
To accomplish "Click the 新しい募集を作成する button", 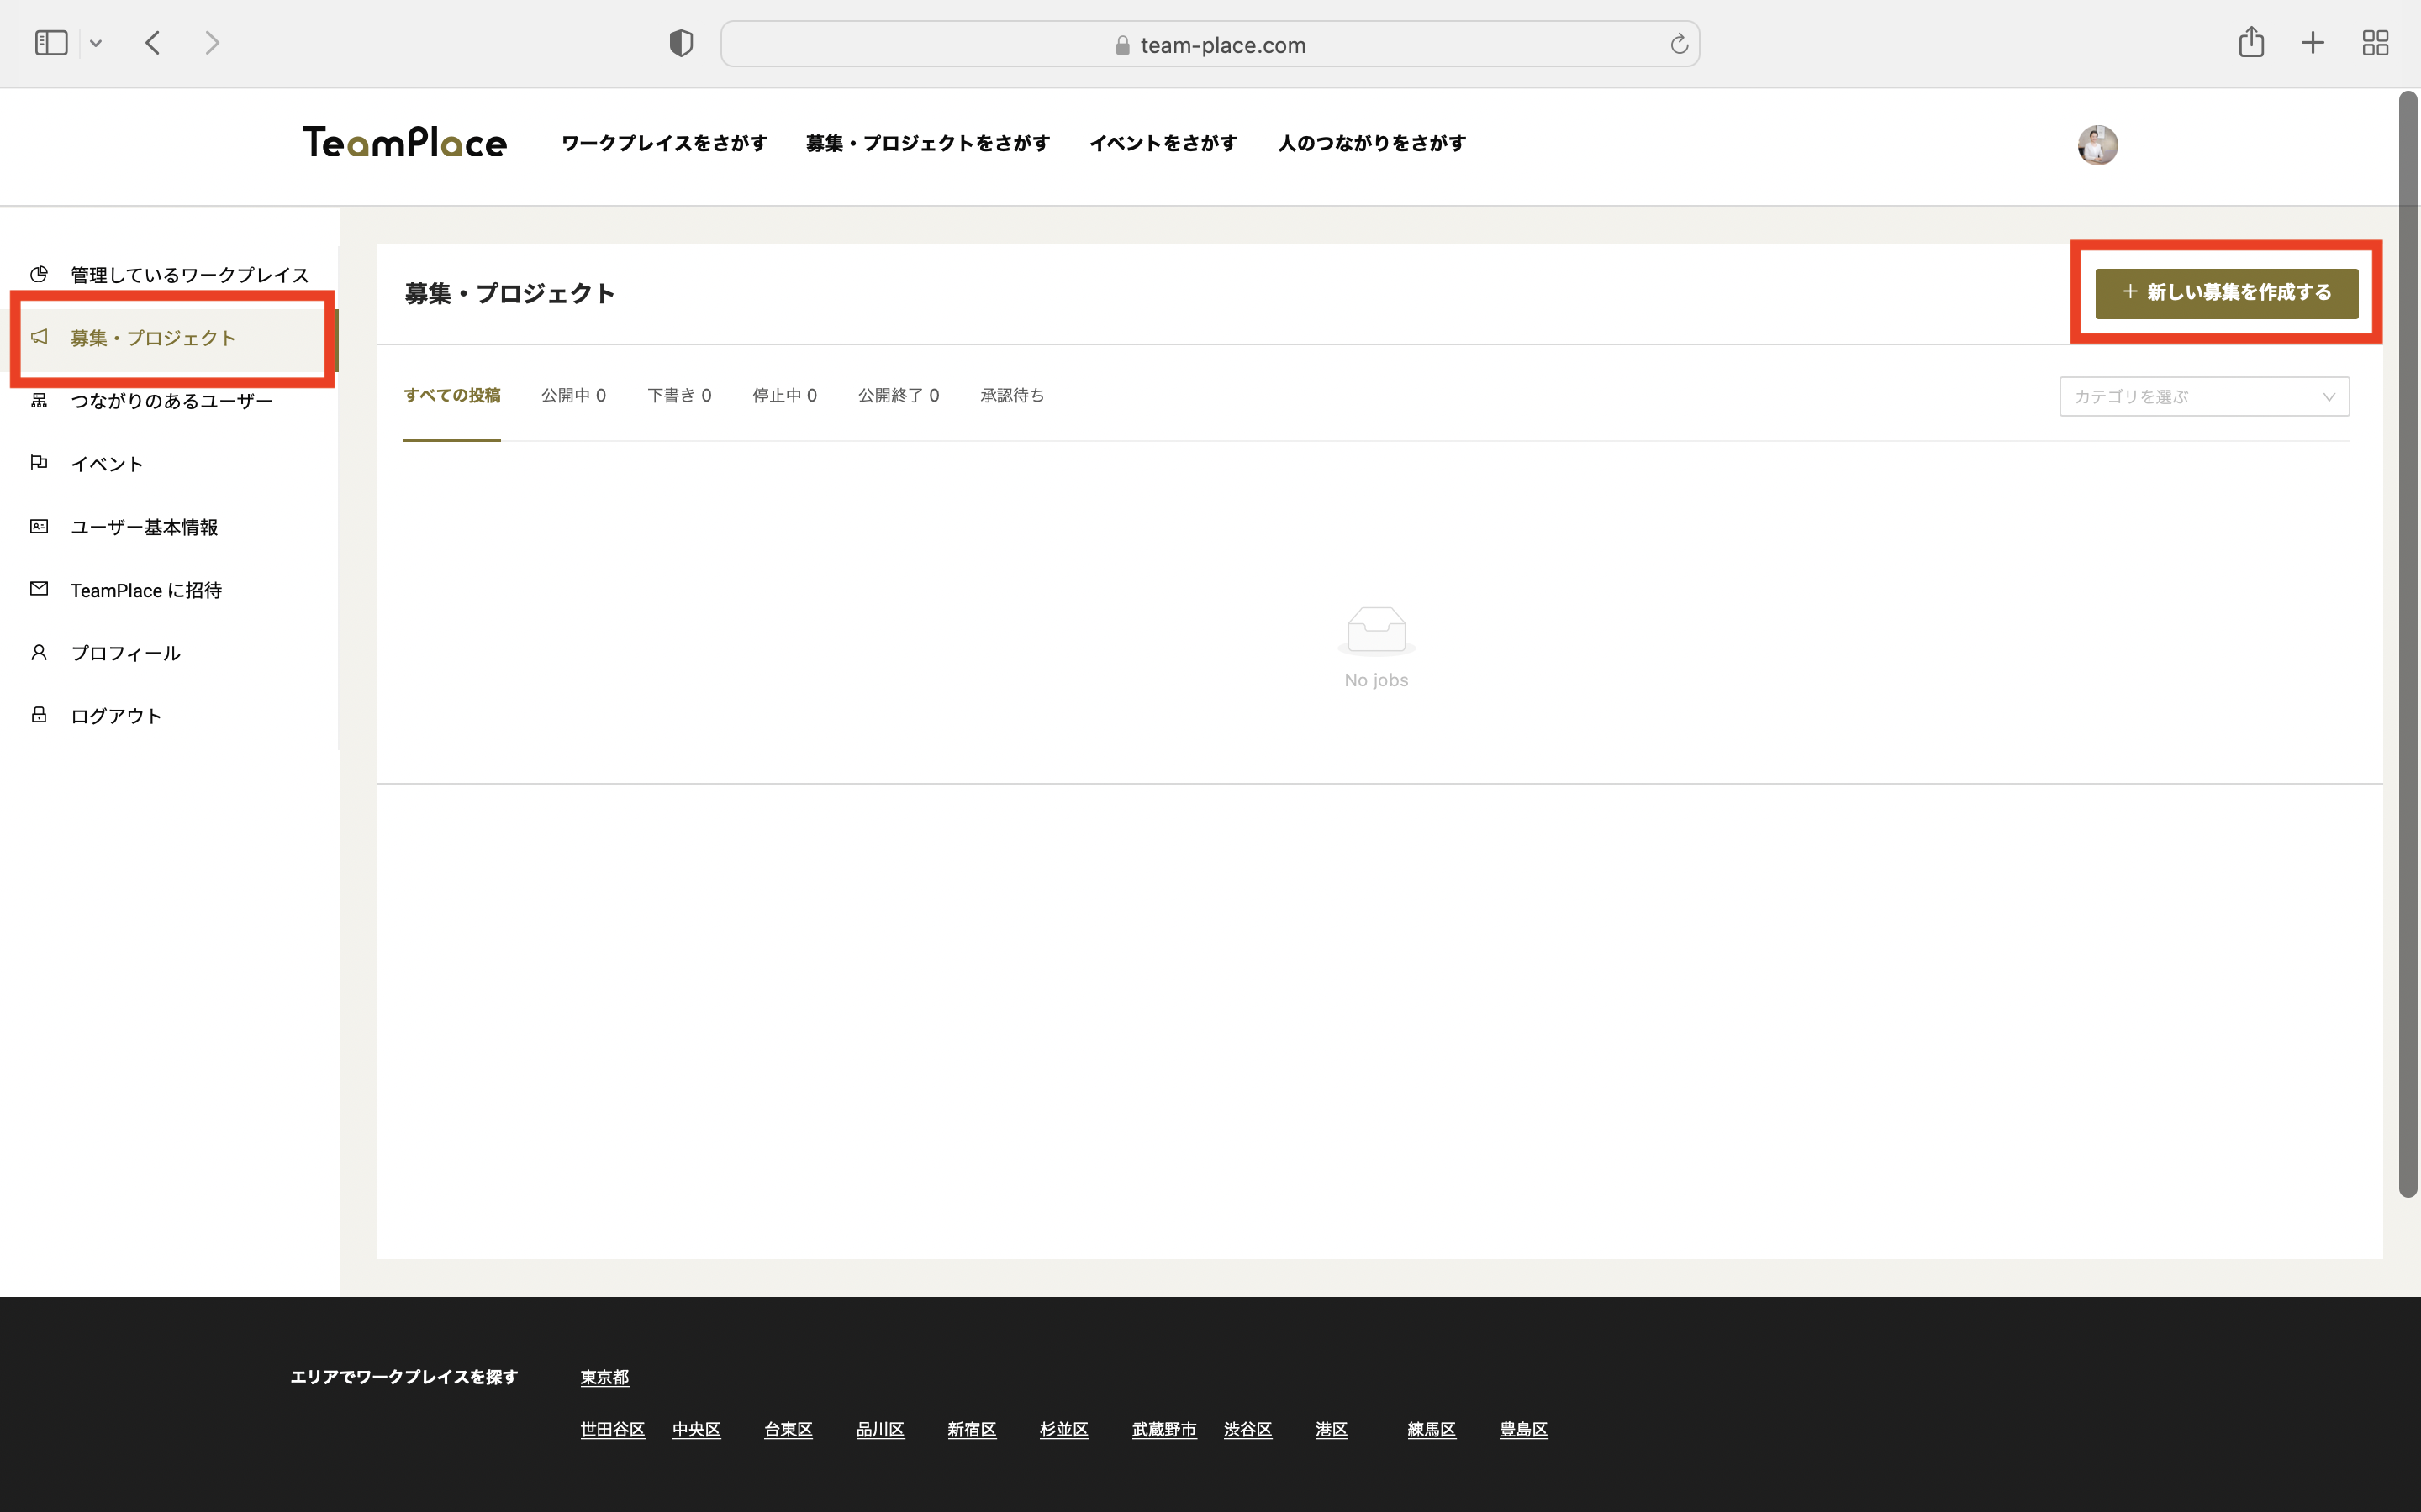I will 2226,293.
